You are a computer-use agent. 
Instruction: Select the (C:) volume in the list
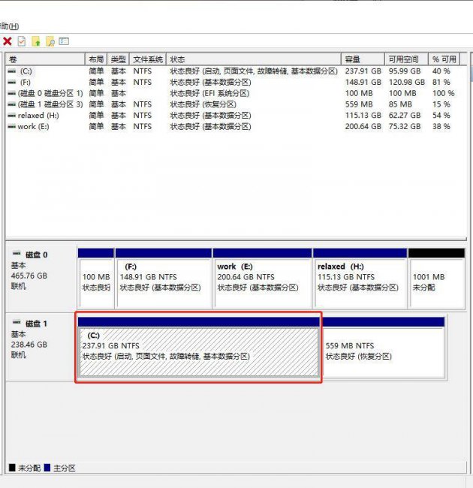[26, 71]
